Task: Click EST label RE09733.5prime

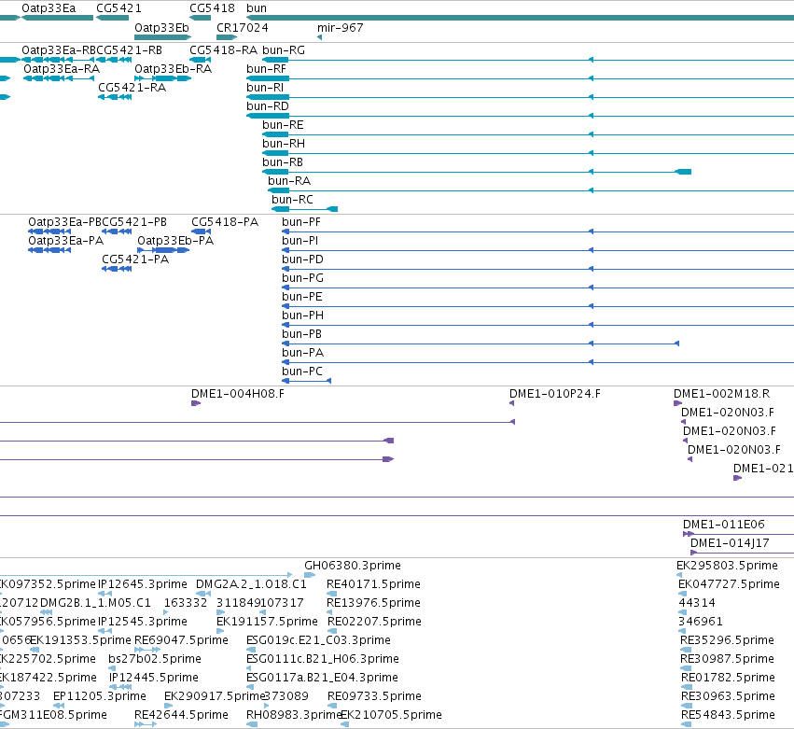Action: click(374, 697)
